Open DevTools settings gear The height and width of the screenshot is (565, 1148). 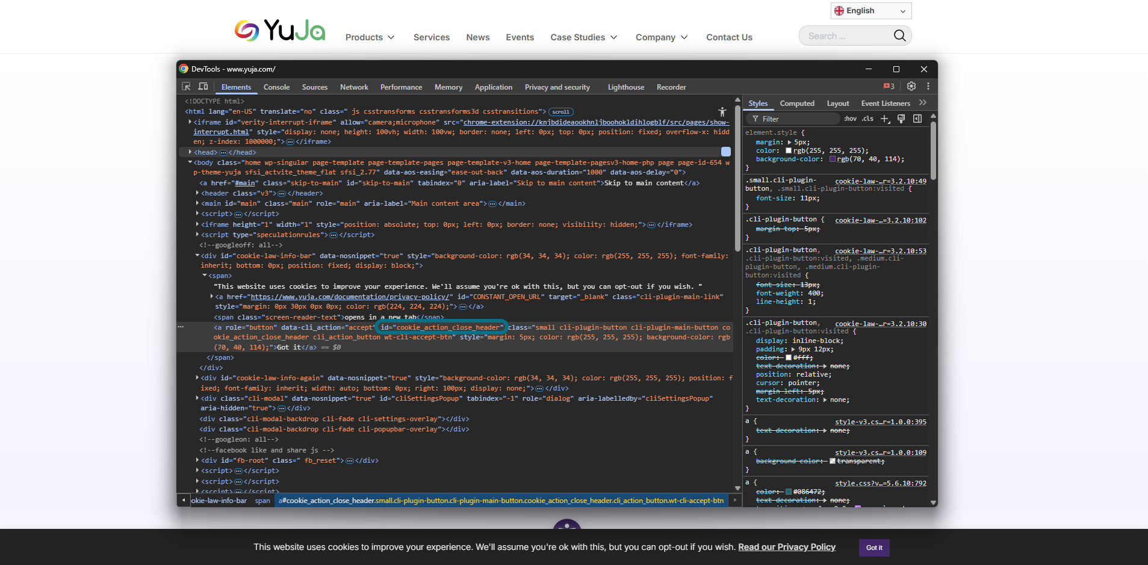(x=911, y=86)
